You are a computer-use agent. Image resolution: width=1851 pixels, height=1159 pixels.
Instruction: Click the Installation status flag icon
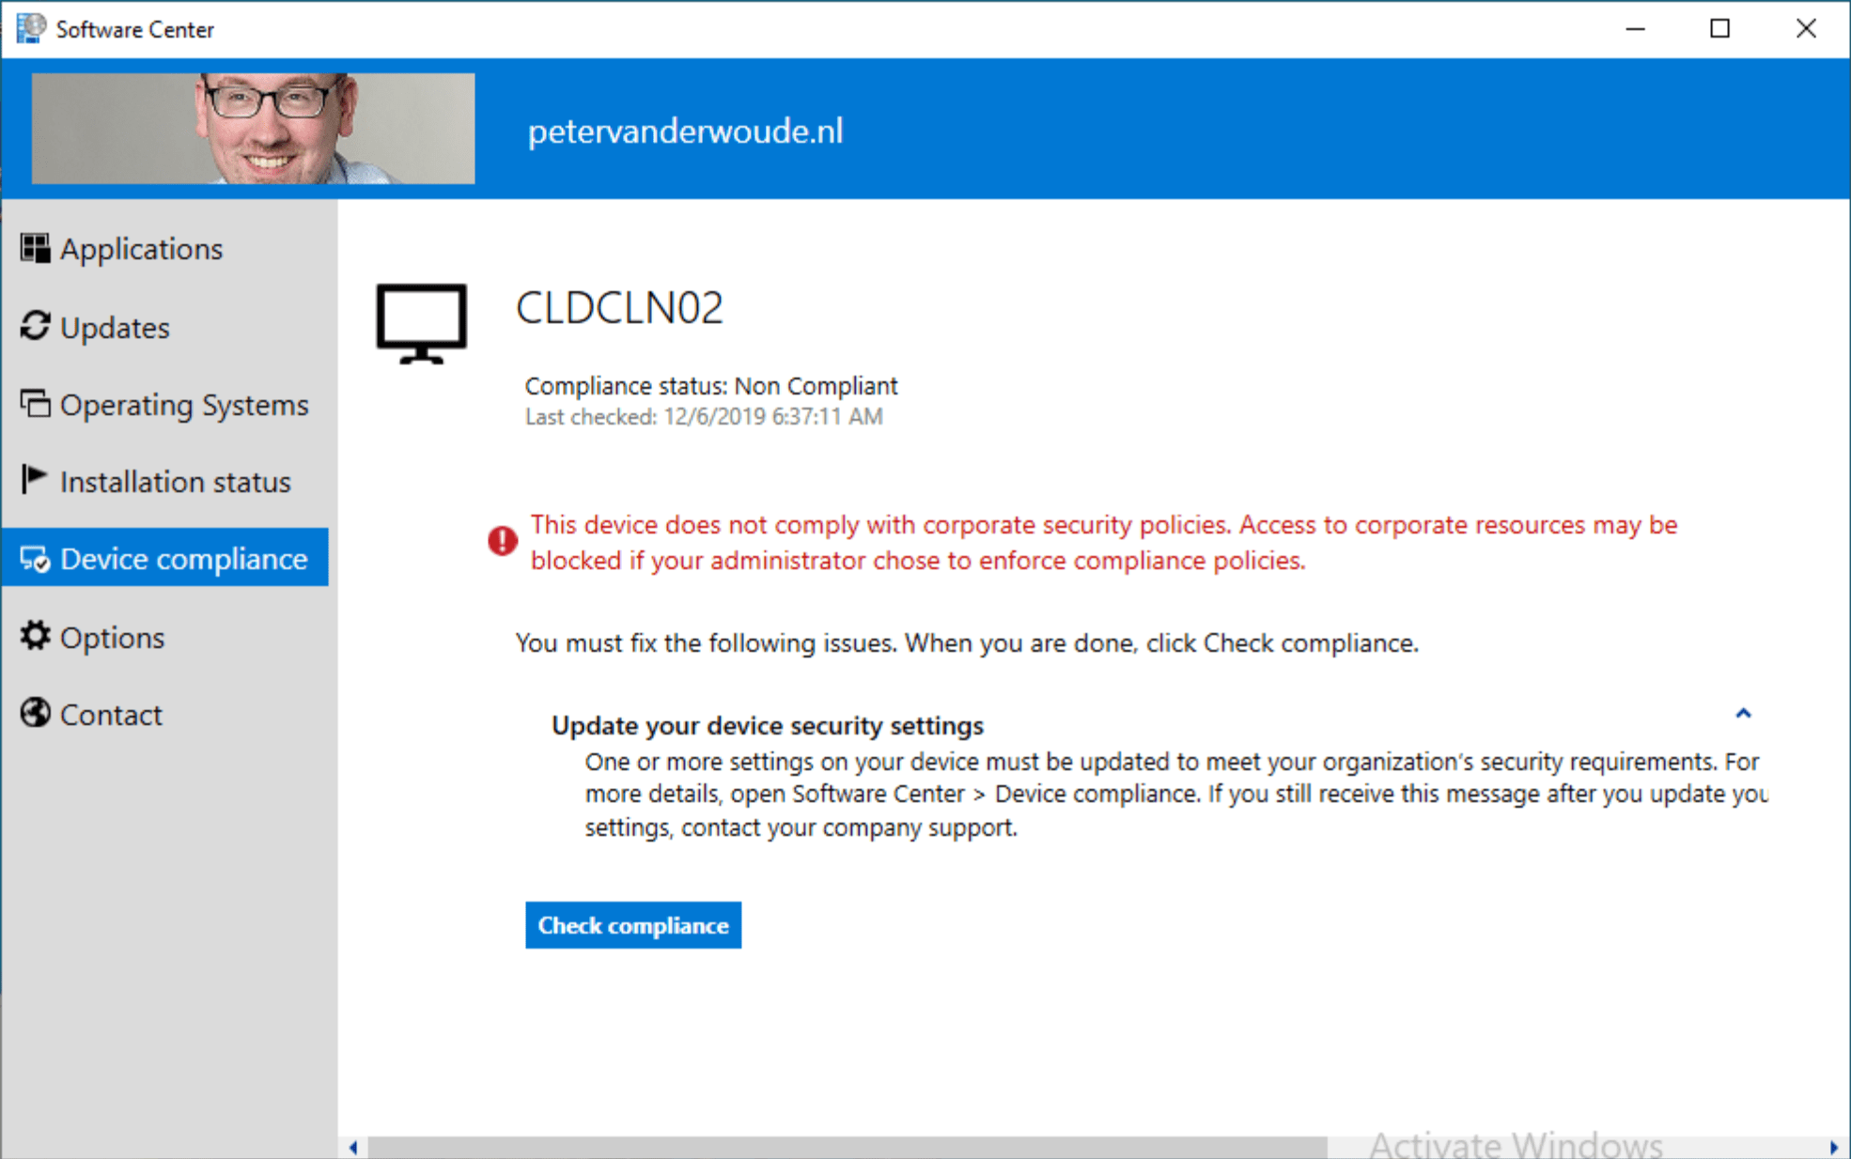click(35, 480)
